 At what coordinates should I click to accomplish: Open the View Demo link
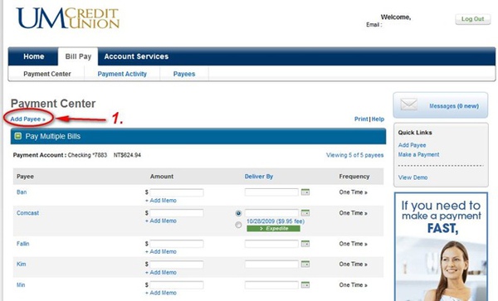click(413, 177)
